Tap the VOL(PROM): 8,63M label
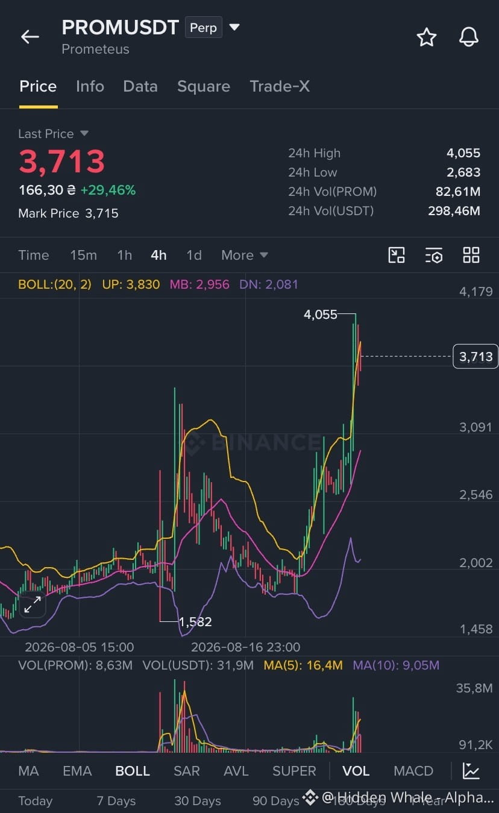 [75, 665]
